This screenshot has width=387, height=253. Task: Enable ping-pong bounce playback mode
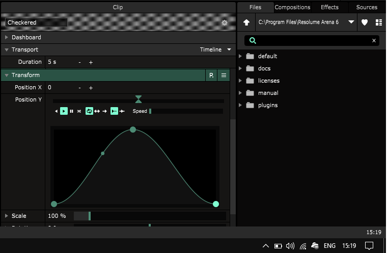(97, 111)
